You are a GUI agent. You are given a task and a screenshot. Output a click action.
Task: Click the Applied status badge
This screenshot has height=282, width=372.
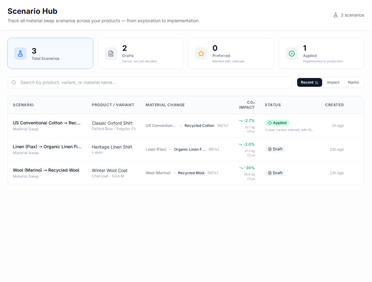277,123
